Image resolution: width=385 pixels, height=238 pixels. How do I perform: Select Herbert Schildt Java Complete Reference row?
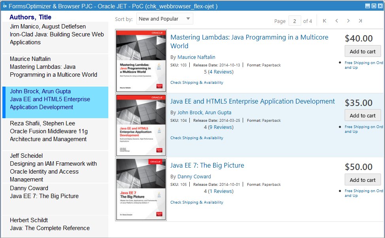pos(55,226)
